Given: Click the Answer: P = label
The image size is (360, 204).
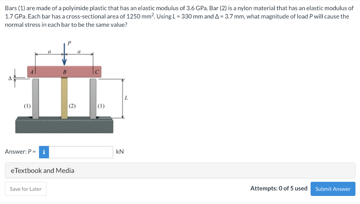Looking at the screenshot, I should click(x=20, y=152).
